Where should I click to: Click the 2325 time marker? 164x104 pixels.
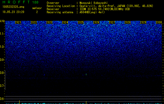pyautogui.click(x=81, y=22)
